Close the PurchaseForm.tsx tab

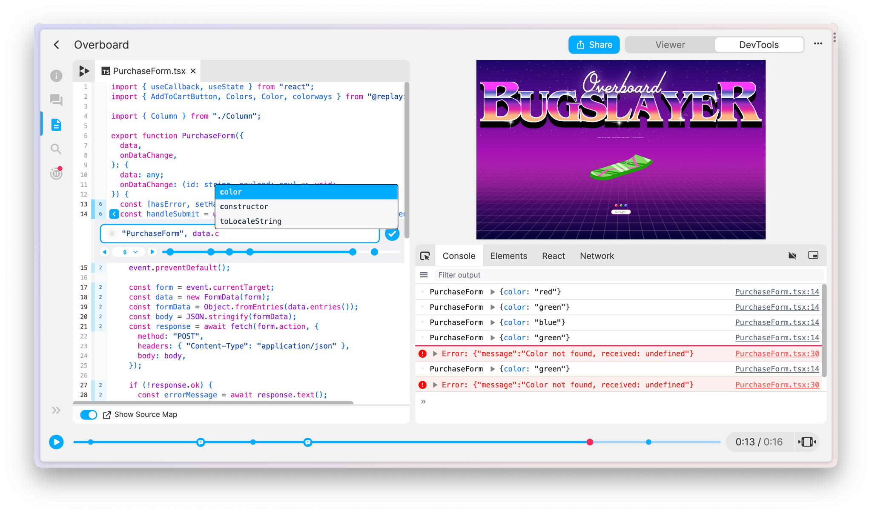[193, 71]
